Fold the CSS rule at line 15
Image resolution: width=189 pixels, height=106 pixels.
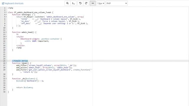6,39
